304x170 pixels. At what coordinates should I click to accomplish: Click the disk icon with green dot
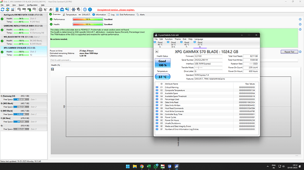click(x=29, y=9)
